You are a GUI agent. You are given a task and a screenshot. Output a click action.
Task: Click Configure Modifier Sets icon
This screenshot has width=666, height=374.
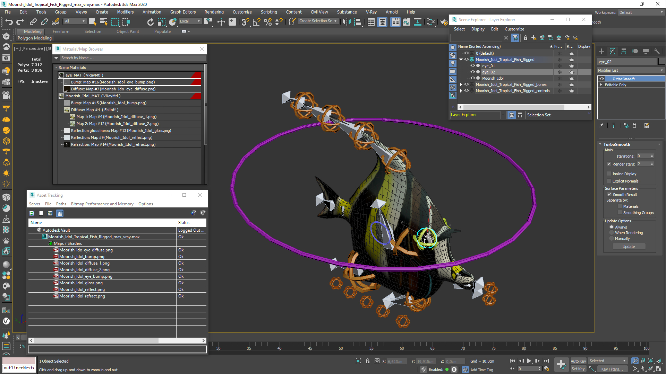point(647,125)
